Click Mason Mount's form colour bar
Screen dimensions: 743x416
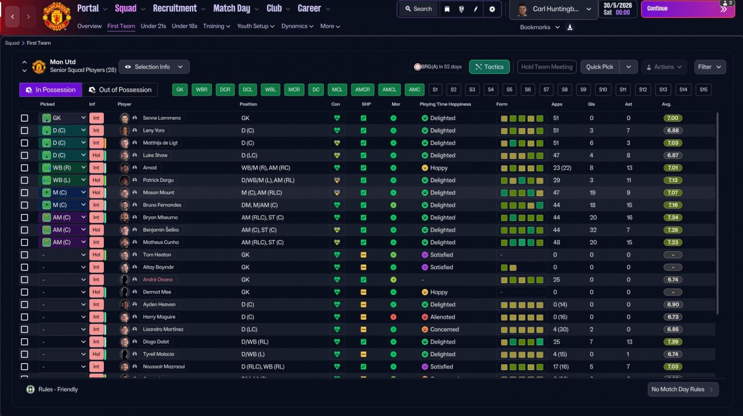click(522, 193)
